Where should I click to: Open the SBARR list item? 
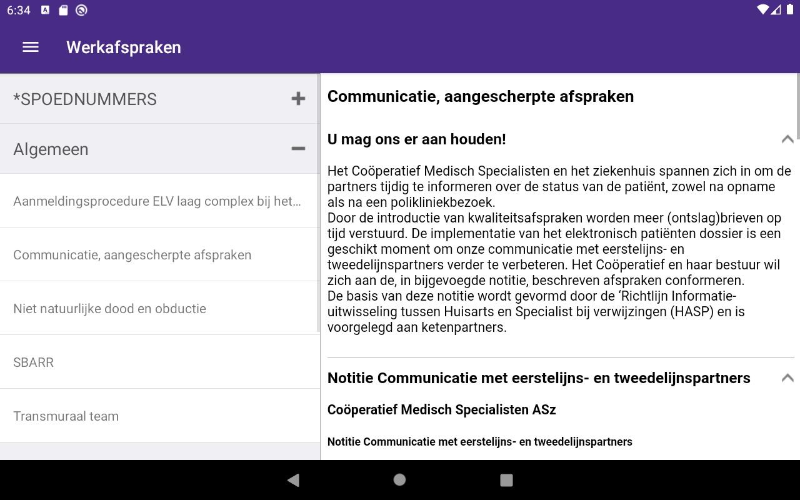(x=160, y=362)
